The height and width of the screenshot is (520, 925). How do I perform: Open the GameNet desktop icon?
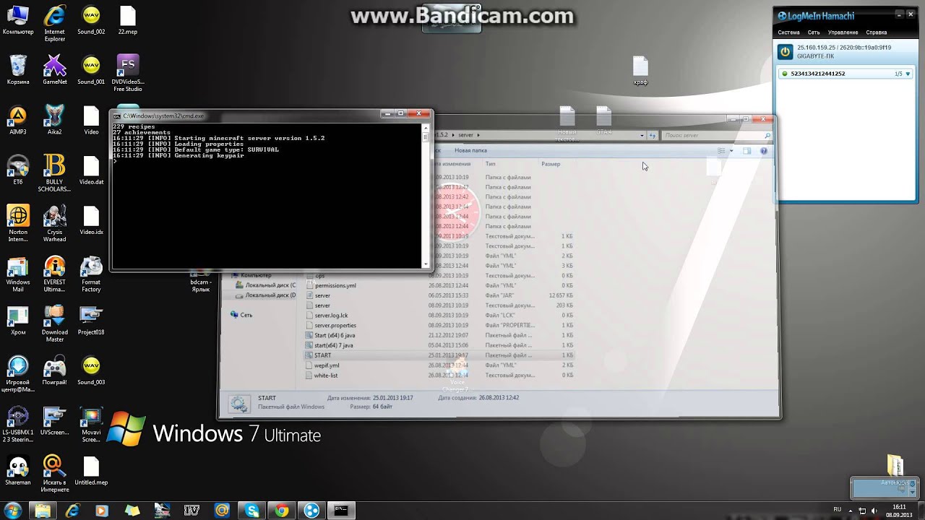55,71
